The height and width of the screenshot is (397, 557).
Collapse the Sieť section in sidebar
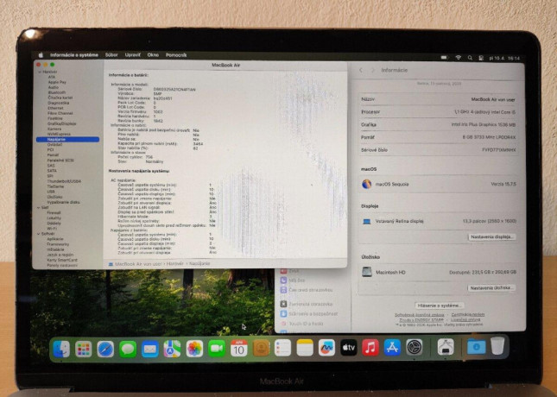click(x=38, y=207)
